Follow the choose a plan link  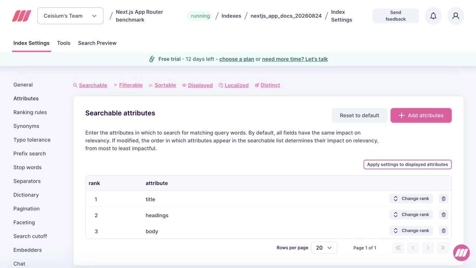tap(237, 59)
